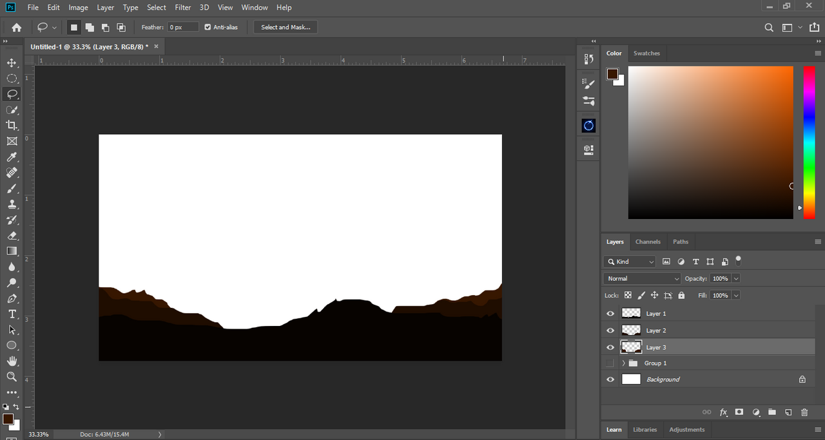Open the Opacity dropdown arrow

tap(736, 278)
